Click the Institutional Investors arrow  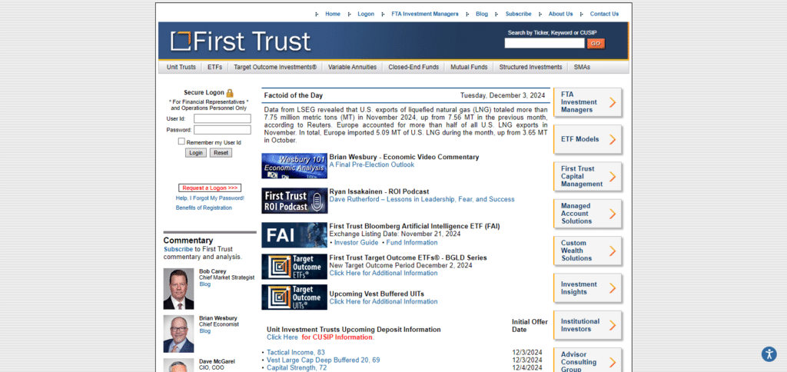[x=613, y=325]
